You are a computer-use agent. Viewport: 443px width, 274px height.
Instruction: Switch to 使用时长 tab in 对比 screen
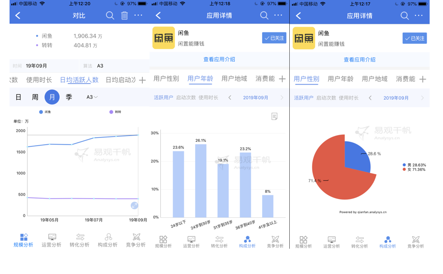(x=39, y=80)
